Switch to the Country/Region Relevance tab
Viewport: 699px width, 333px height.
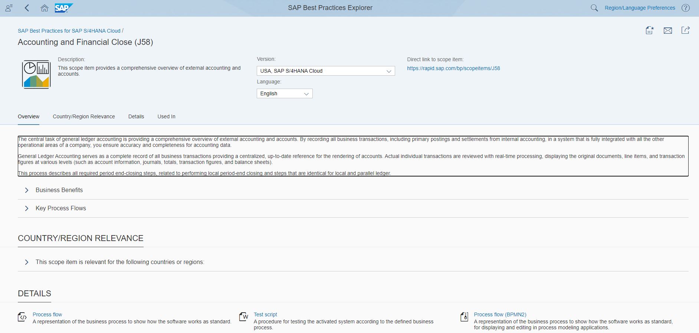(x=84, y=116)
